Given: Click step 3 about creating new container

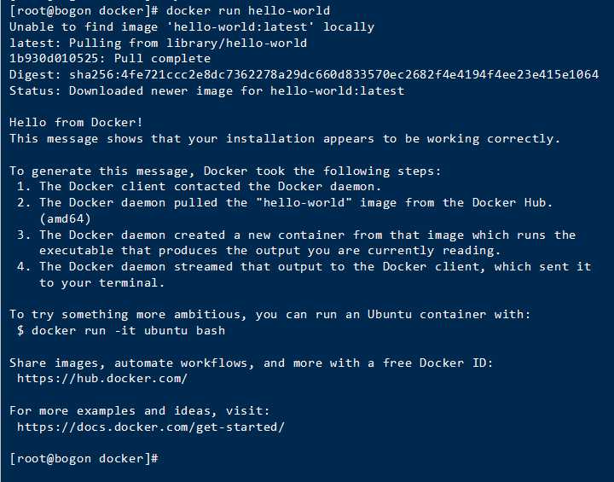Looking at the screenshot, I should point(297,235).
